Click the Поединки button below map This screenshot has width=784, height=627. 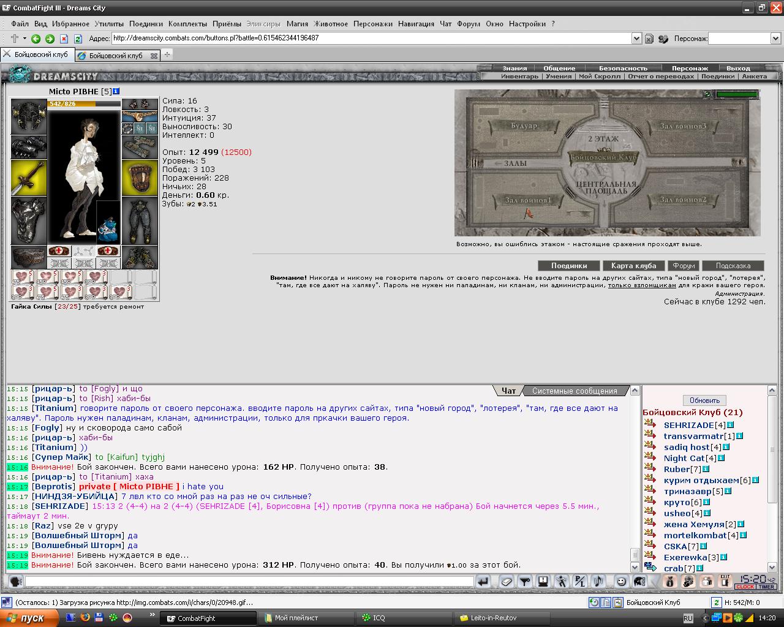568,266
